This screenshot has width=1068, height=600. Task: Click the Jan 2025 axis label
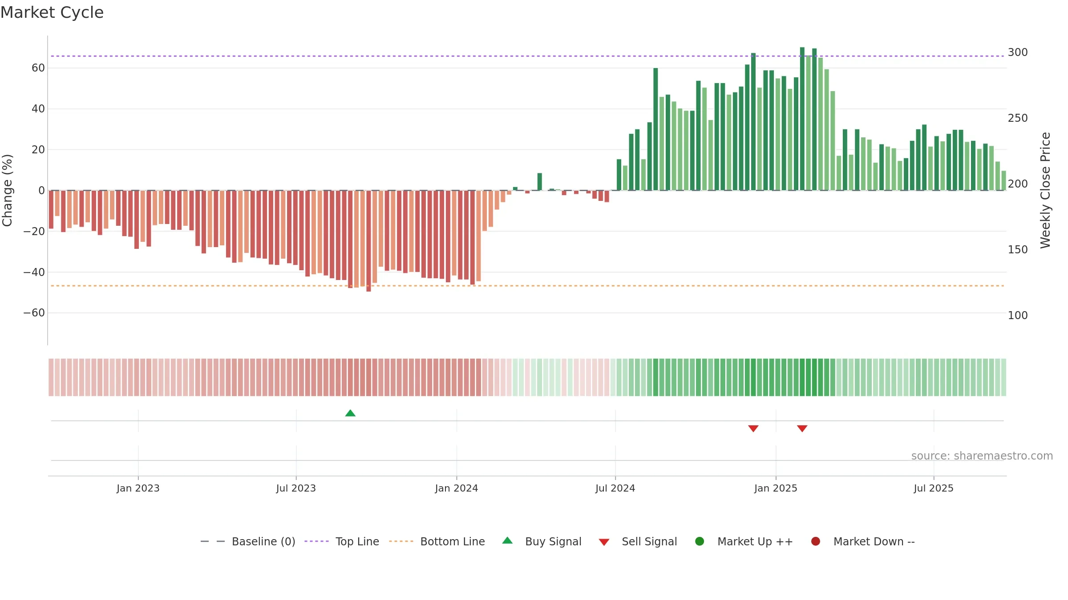pos(776,488)
